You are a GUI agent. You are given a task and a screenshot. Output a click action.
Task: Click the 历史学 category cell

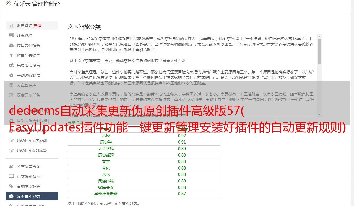pyautogui.click(x=106, y=142)
